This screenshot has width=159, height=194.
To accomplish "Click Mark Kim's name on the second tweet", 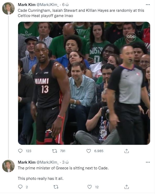I will (26, 162).
